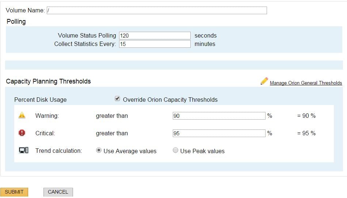Click the 'seconds' unit label
Viewport: 347px width, 198px height.
coord(206,36)
